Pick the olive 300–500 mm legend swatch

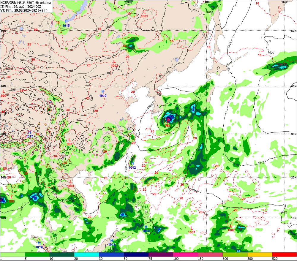[235, 254]
